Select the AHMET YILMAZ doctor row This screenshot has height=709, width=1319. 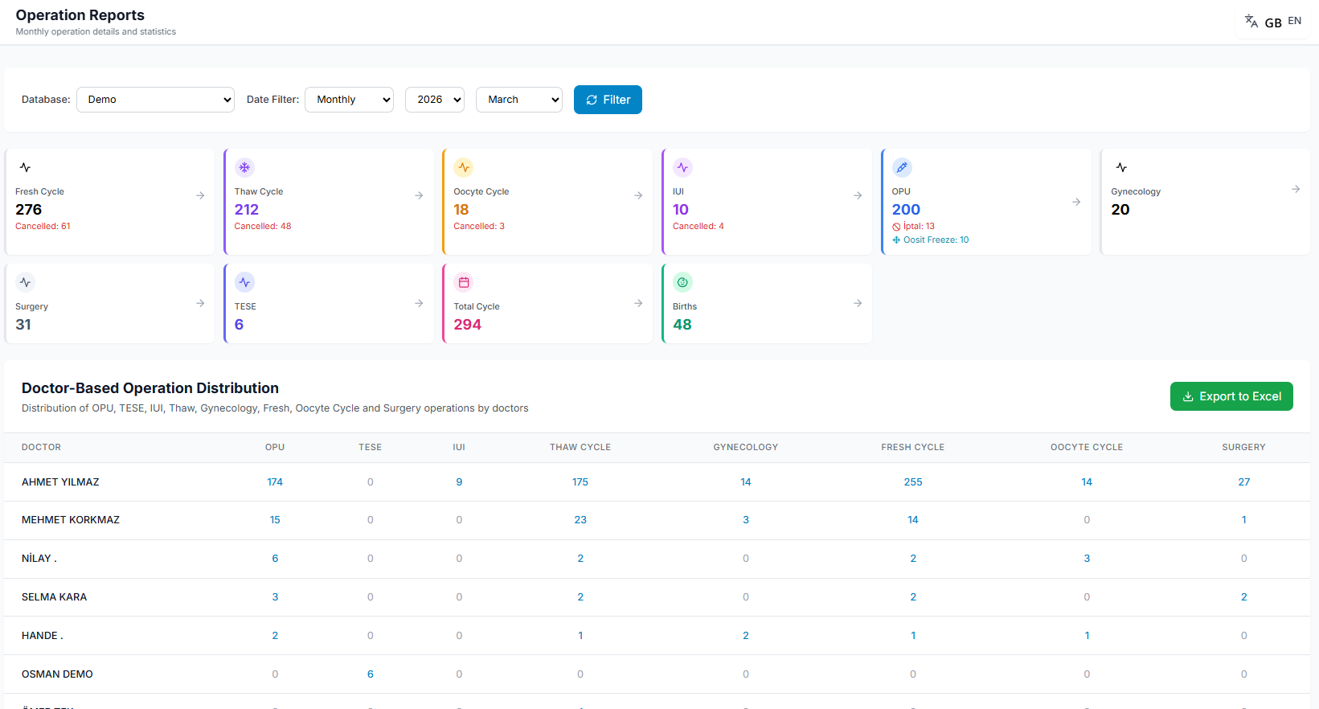point(657,482)
